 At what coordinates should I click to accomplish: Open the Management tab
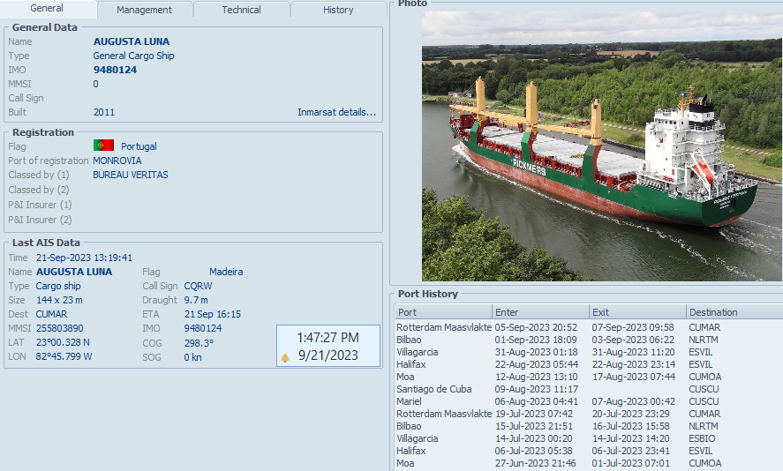(144, 10)
